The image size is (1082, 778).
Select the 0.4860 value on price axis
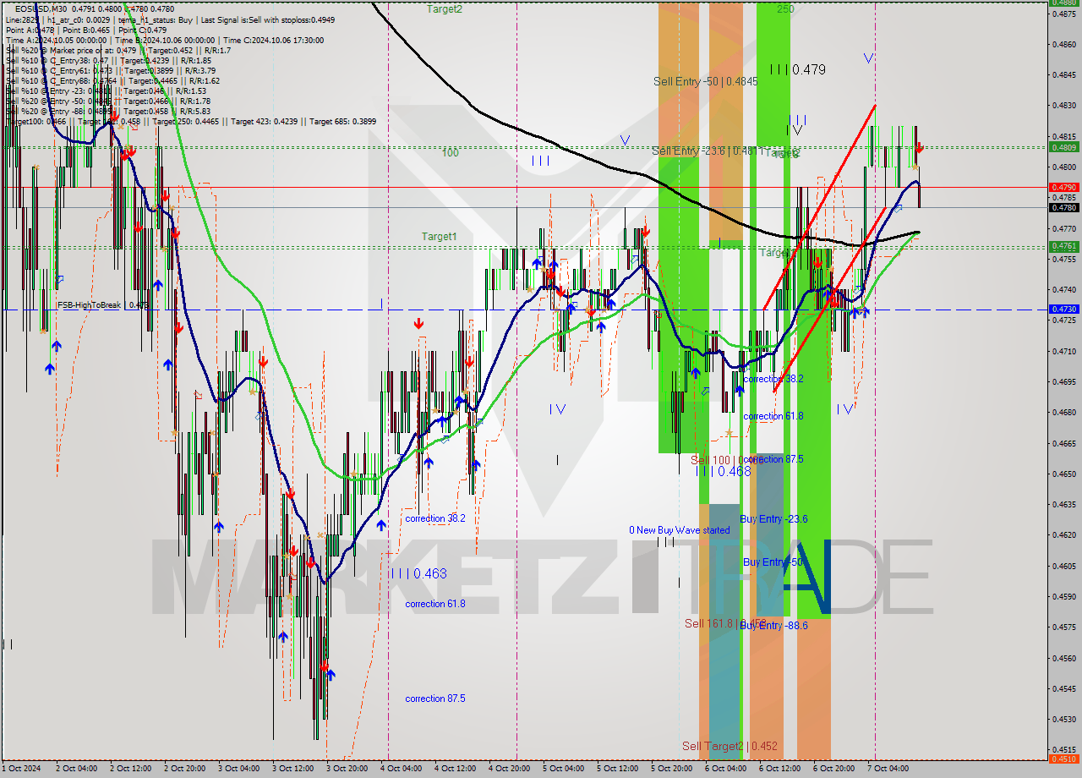click(x=1063, y=43)
